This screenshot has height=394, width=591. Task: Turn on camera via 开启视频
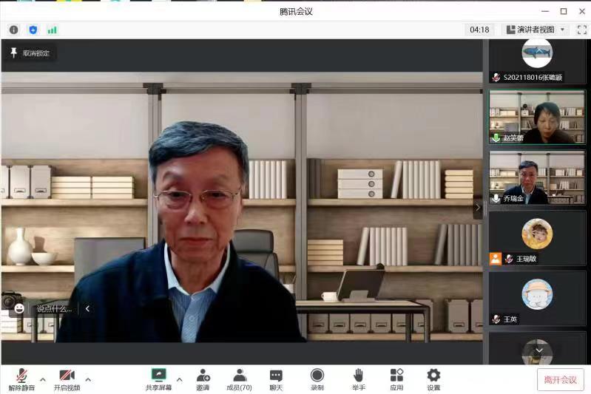(67, 379)
